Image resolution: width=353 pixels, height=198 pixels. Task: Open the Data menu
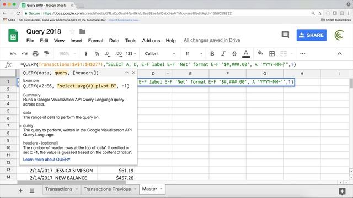(114, 41)
